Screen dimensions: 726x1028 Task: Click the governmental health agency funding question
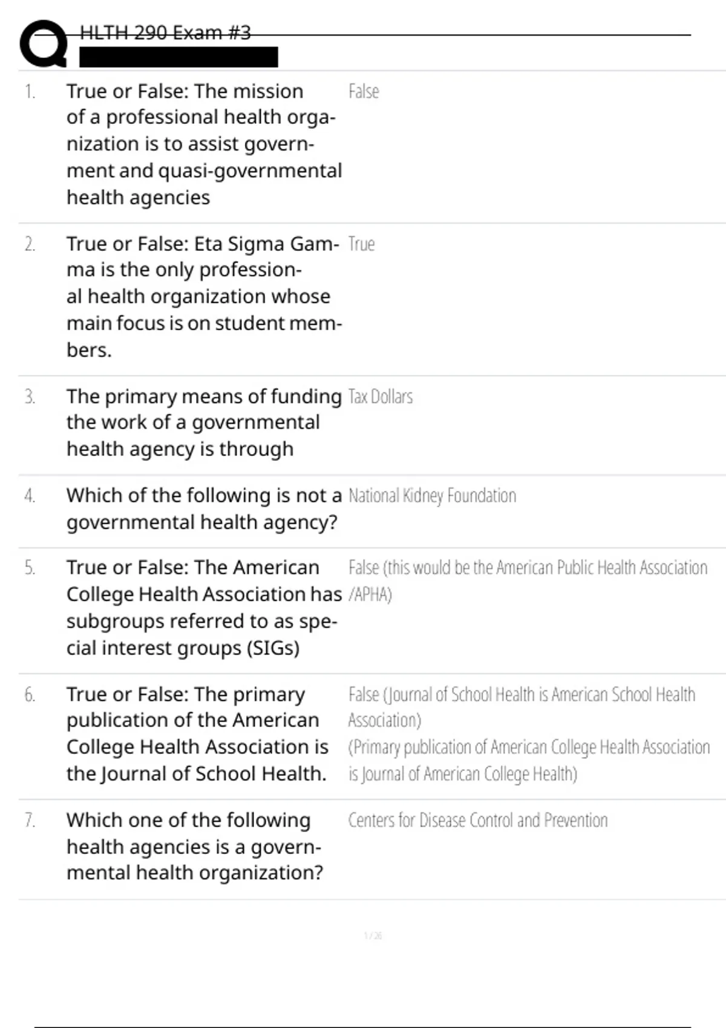coord(203,423)
